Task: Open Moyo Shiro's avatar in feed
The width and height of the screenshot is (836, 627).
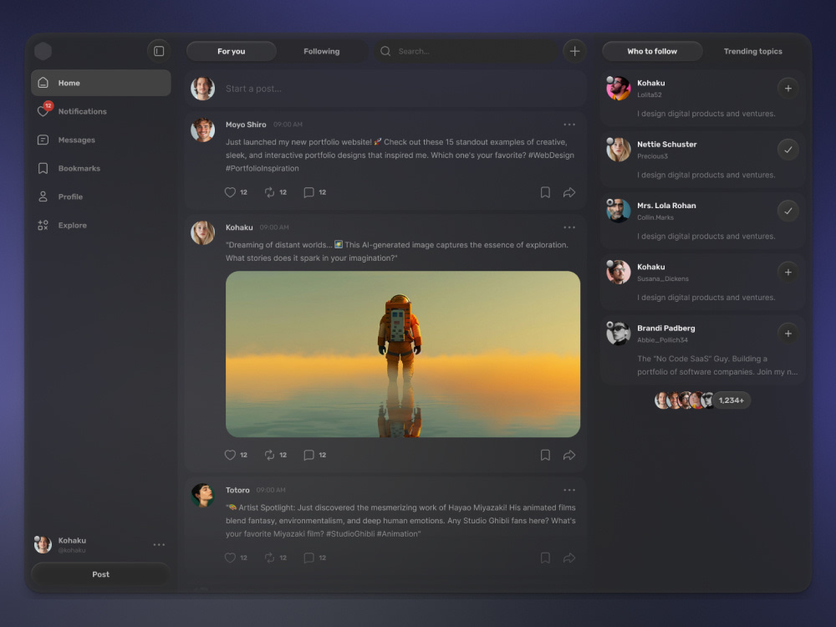Action: 202,130
